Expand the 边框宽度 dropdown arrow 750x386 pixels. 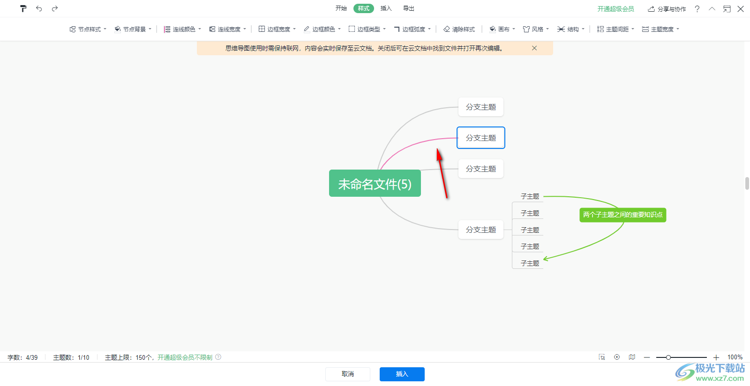tap(294, 29)
